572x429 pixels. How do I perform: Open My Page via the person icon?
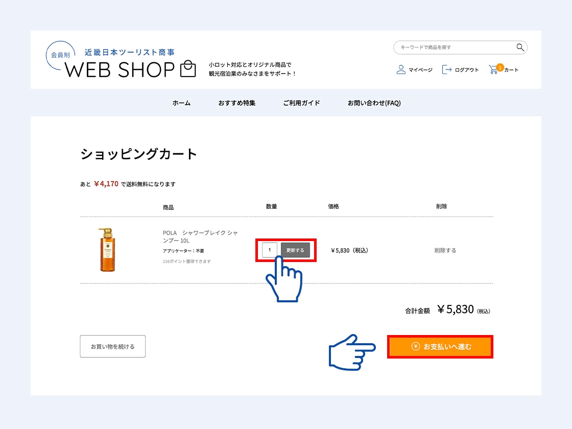coord(401,69)
